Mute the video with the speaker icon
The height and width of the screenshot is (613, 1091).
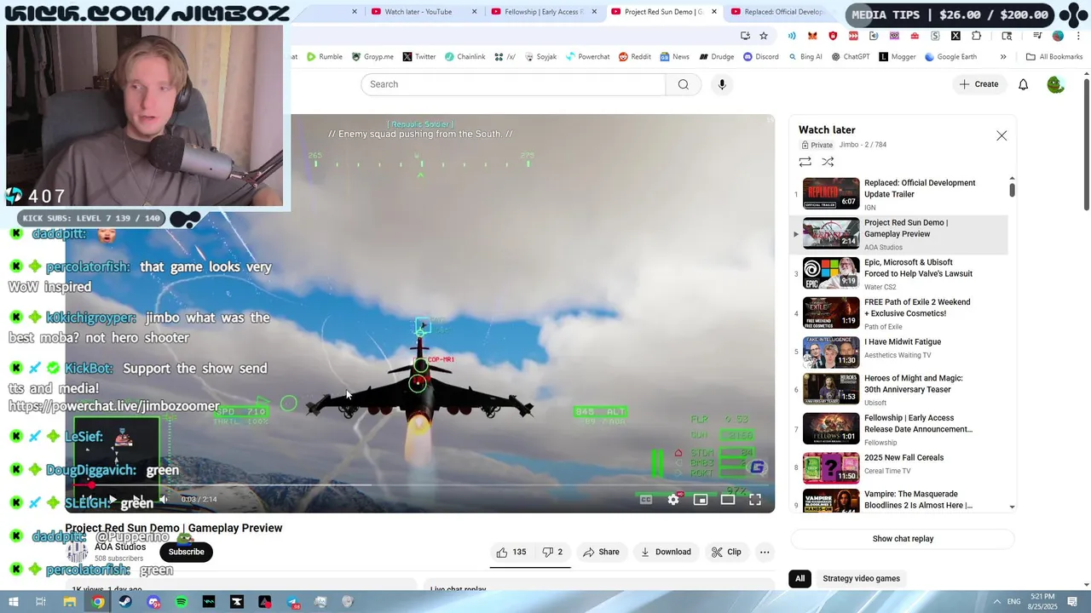pyautogui.click(x=164, y=500)
